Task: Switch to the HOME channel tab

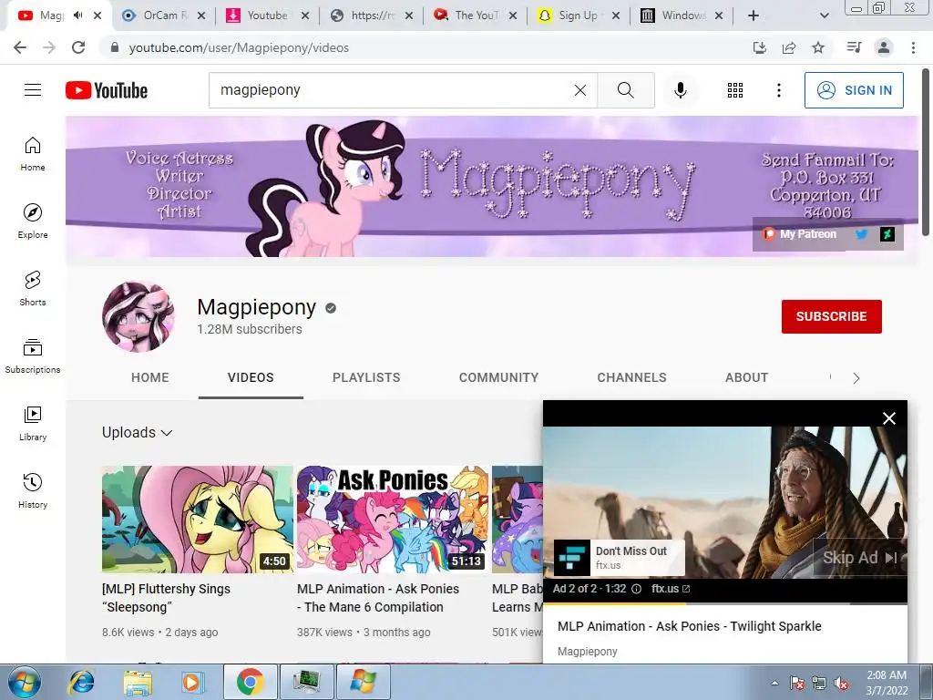Action: coord(150,377)
